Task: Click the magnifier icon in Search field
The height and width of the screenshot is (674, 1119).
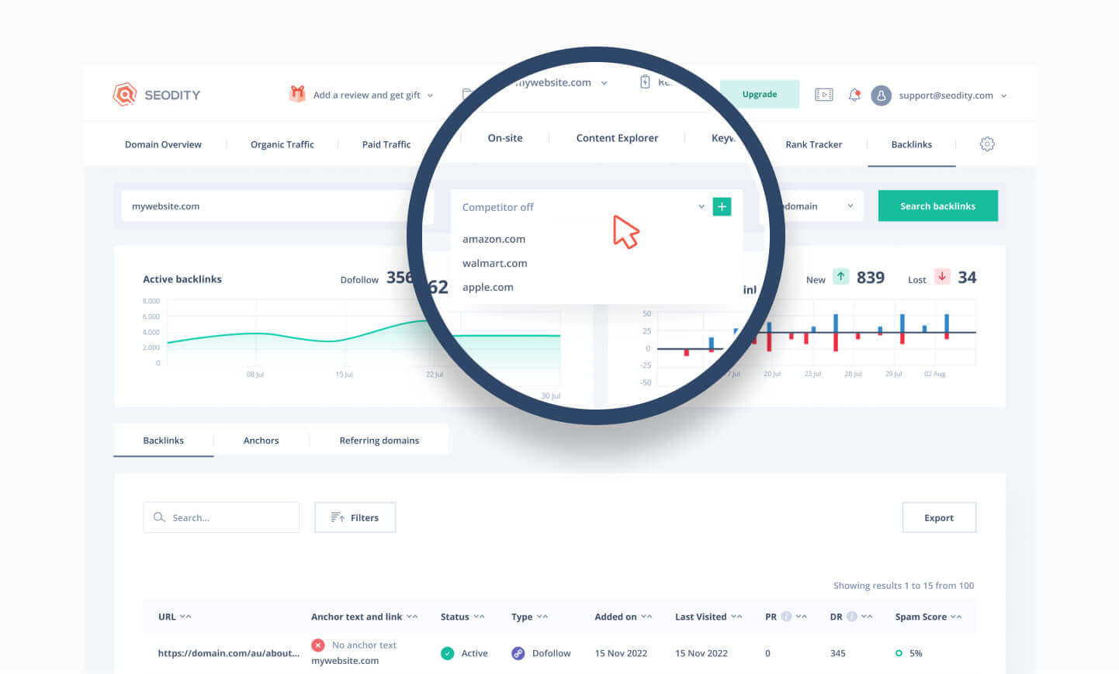Action: coord(159,517)
